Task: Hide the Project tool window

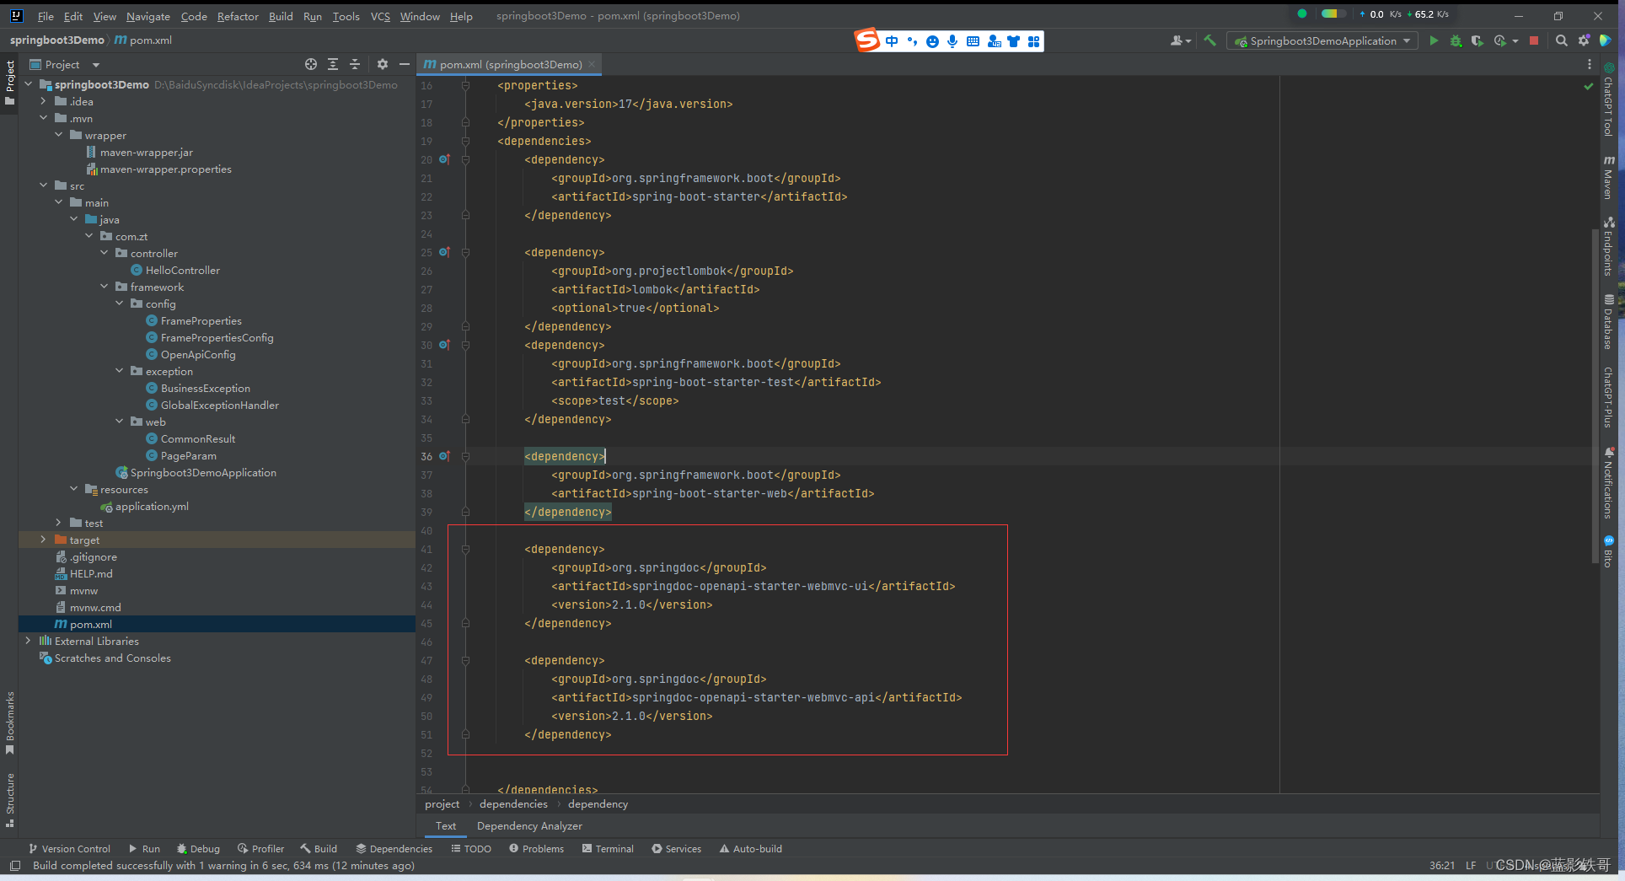Action: pyautogui.click(x=405, y=64)
